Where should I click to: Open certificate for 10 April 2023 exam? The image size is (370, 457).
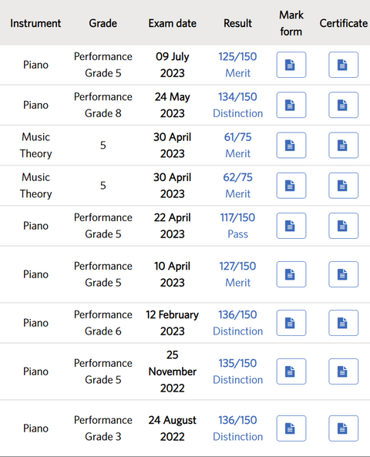[x=343, y=274]
